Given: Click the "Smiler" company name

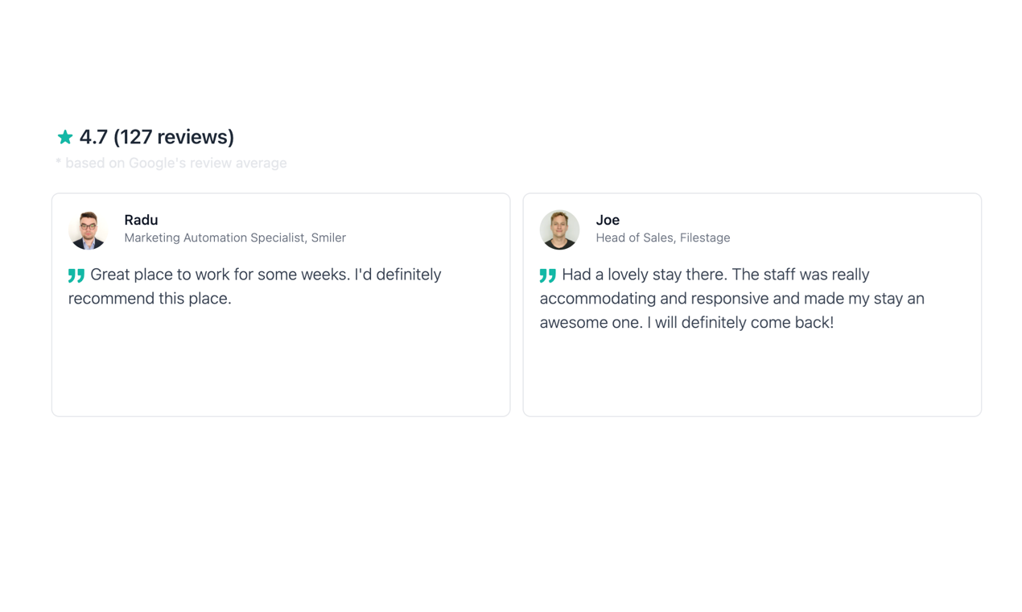Looking at the screenshot, I should [328, 238].
